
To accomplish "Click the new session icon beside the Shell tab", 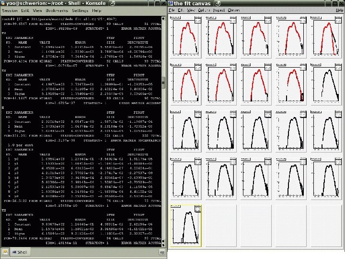I will [x=5, y=252].
